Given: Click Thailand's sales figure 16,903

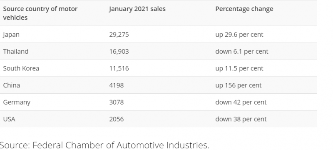Looking at the screenshot, I should (119, 51).
